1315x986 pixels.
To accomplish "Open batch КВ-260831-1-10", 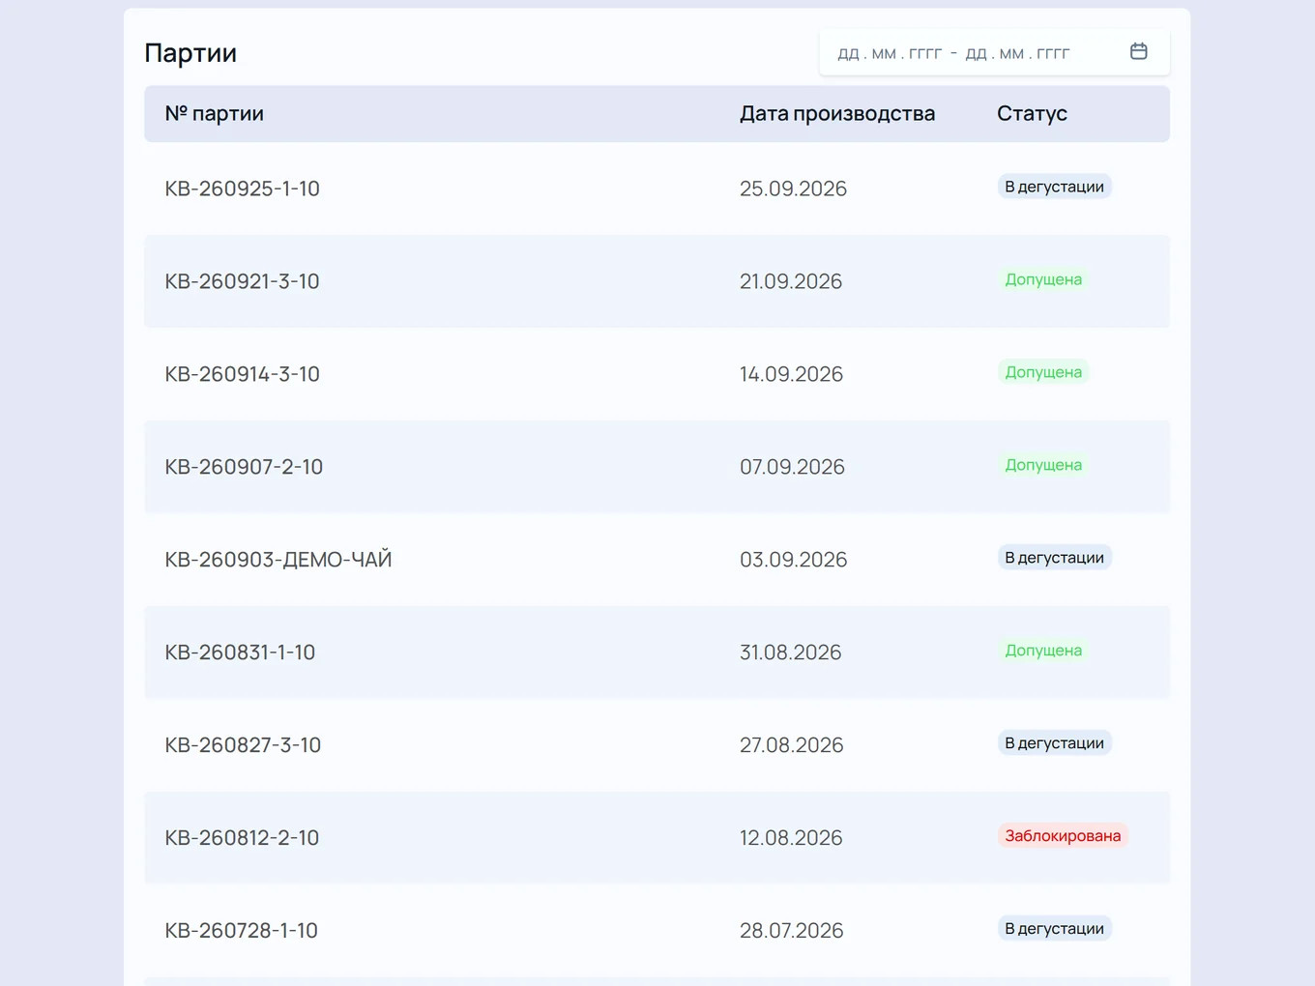I will (x=240, y=652).
